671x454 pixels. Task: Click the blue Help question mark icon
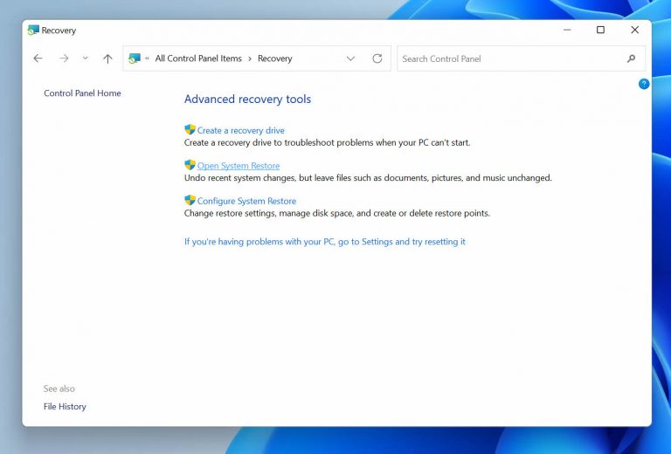pos(644,84)
